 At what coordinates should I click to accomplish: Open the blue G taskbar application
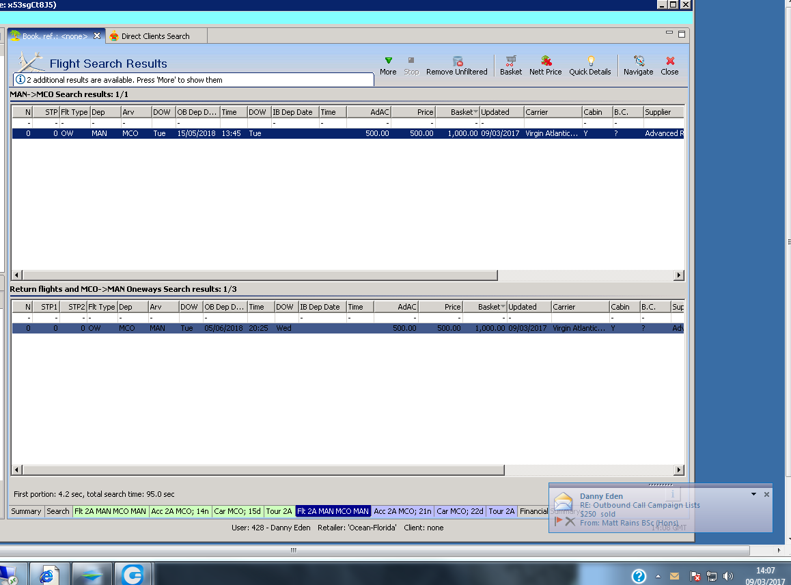[133, 574]
